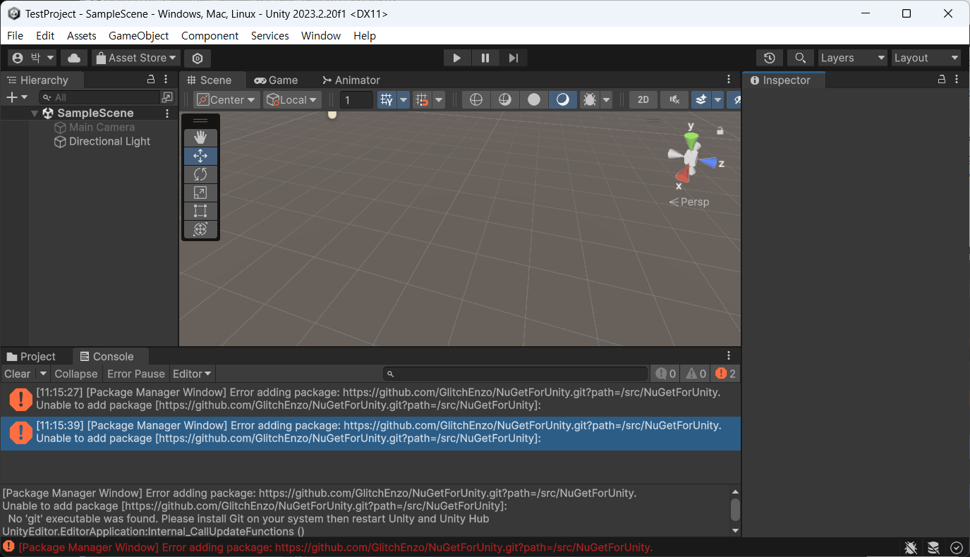
Task: Toggle Error Pause in Console
Action: tap(136, 374)
